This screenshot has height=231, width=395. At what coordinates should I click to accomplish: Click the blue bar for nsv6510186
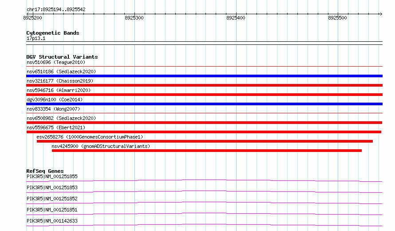[x=204, y=76]
